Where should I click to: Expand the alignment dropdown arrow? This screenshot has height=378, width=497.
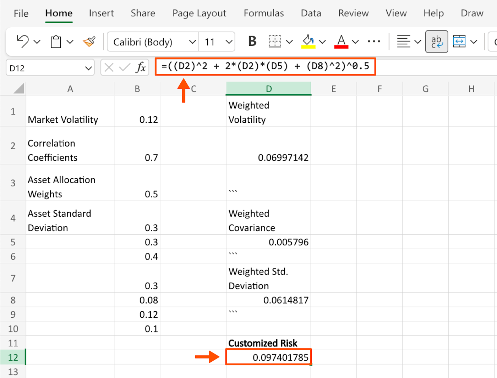pyautogui.click(x=418, y=42)
